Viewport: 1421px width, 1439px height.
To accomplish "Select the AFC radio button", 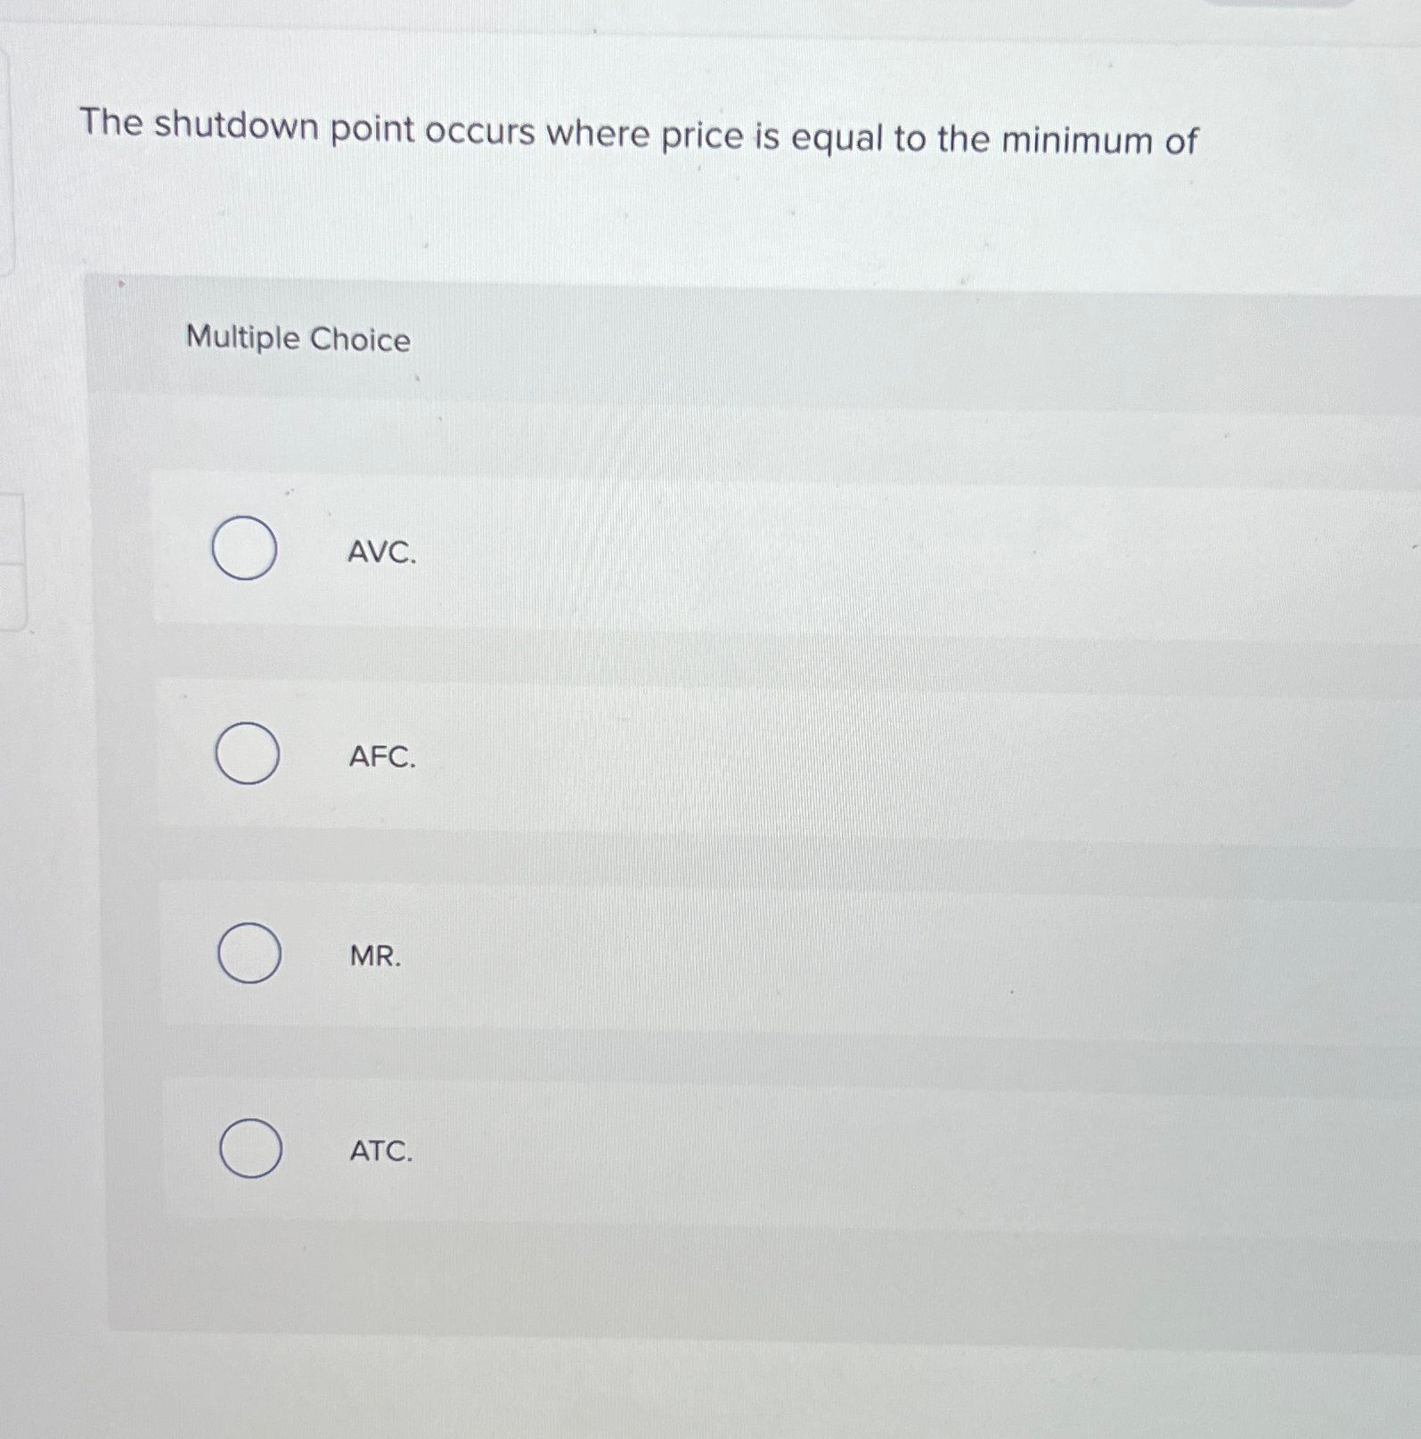I will pyautogui.click(x=247, y=756).
